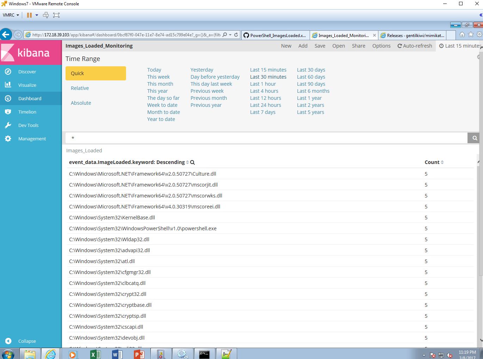
Task: Switch to Releases gentilkiwi/mimikatz tab
Action: (x=413, y=35)
